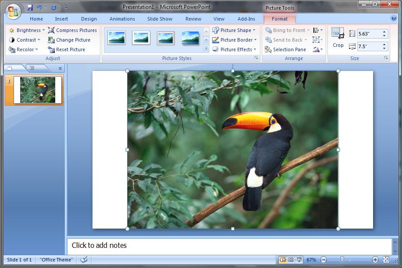This screenshot has width=402, height=268.
Task: Open the Group objects icon menu
Action: [x=318, y=40]
